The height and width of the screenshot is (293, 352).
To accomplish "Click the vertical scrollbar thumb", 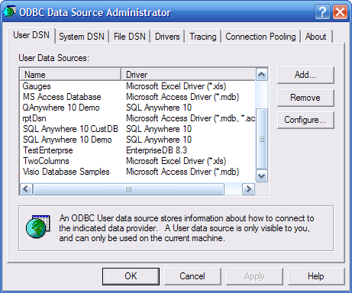I will click(262, 139).
